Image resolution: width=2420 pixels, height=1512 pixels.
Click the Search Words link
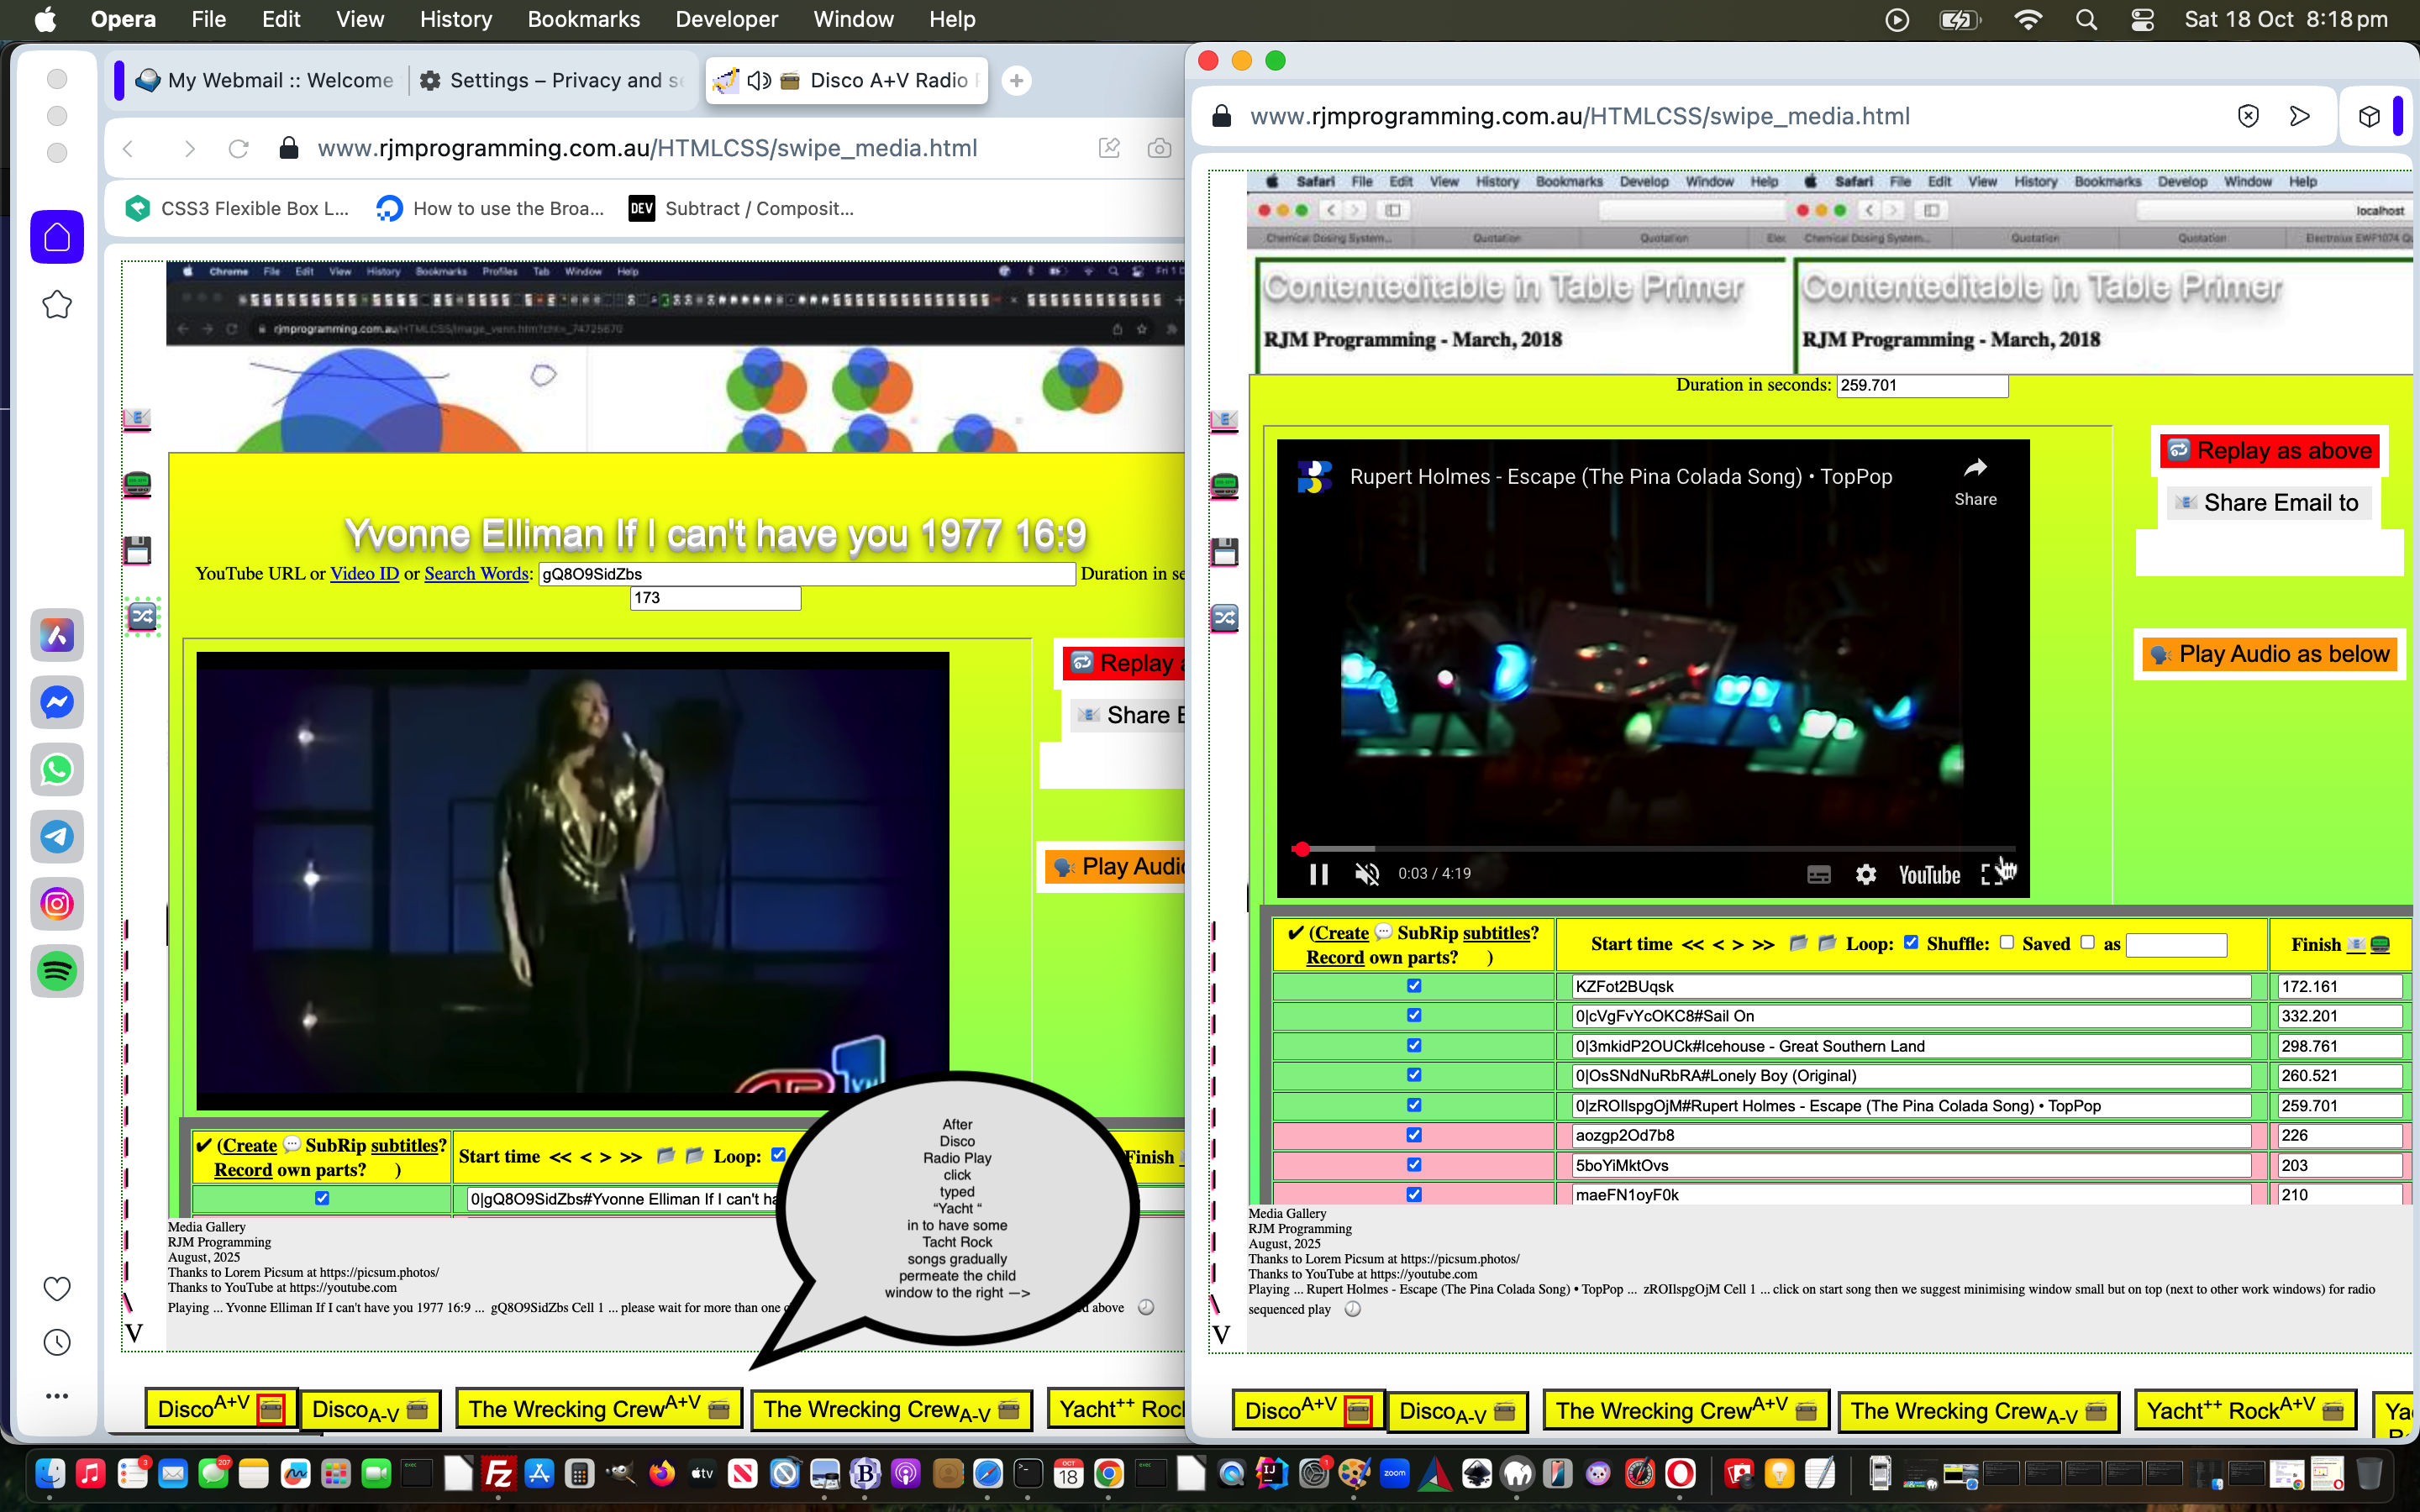[x=476, y=573]
